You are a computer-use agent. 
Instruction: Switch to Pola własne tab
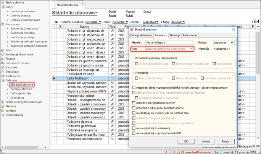click(190, 35)
